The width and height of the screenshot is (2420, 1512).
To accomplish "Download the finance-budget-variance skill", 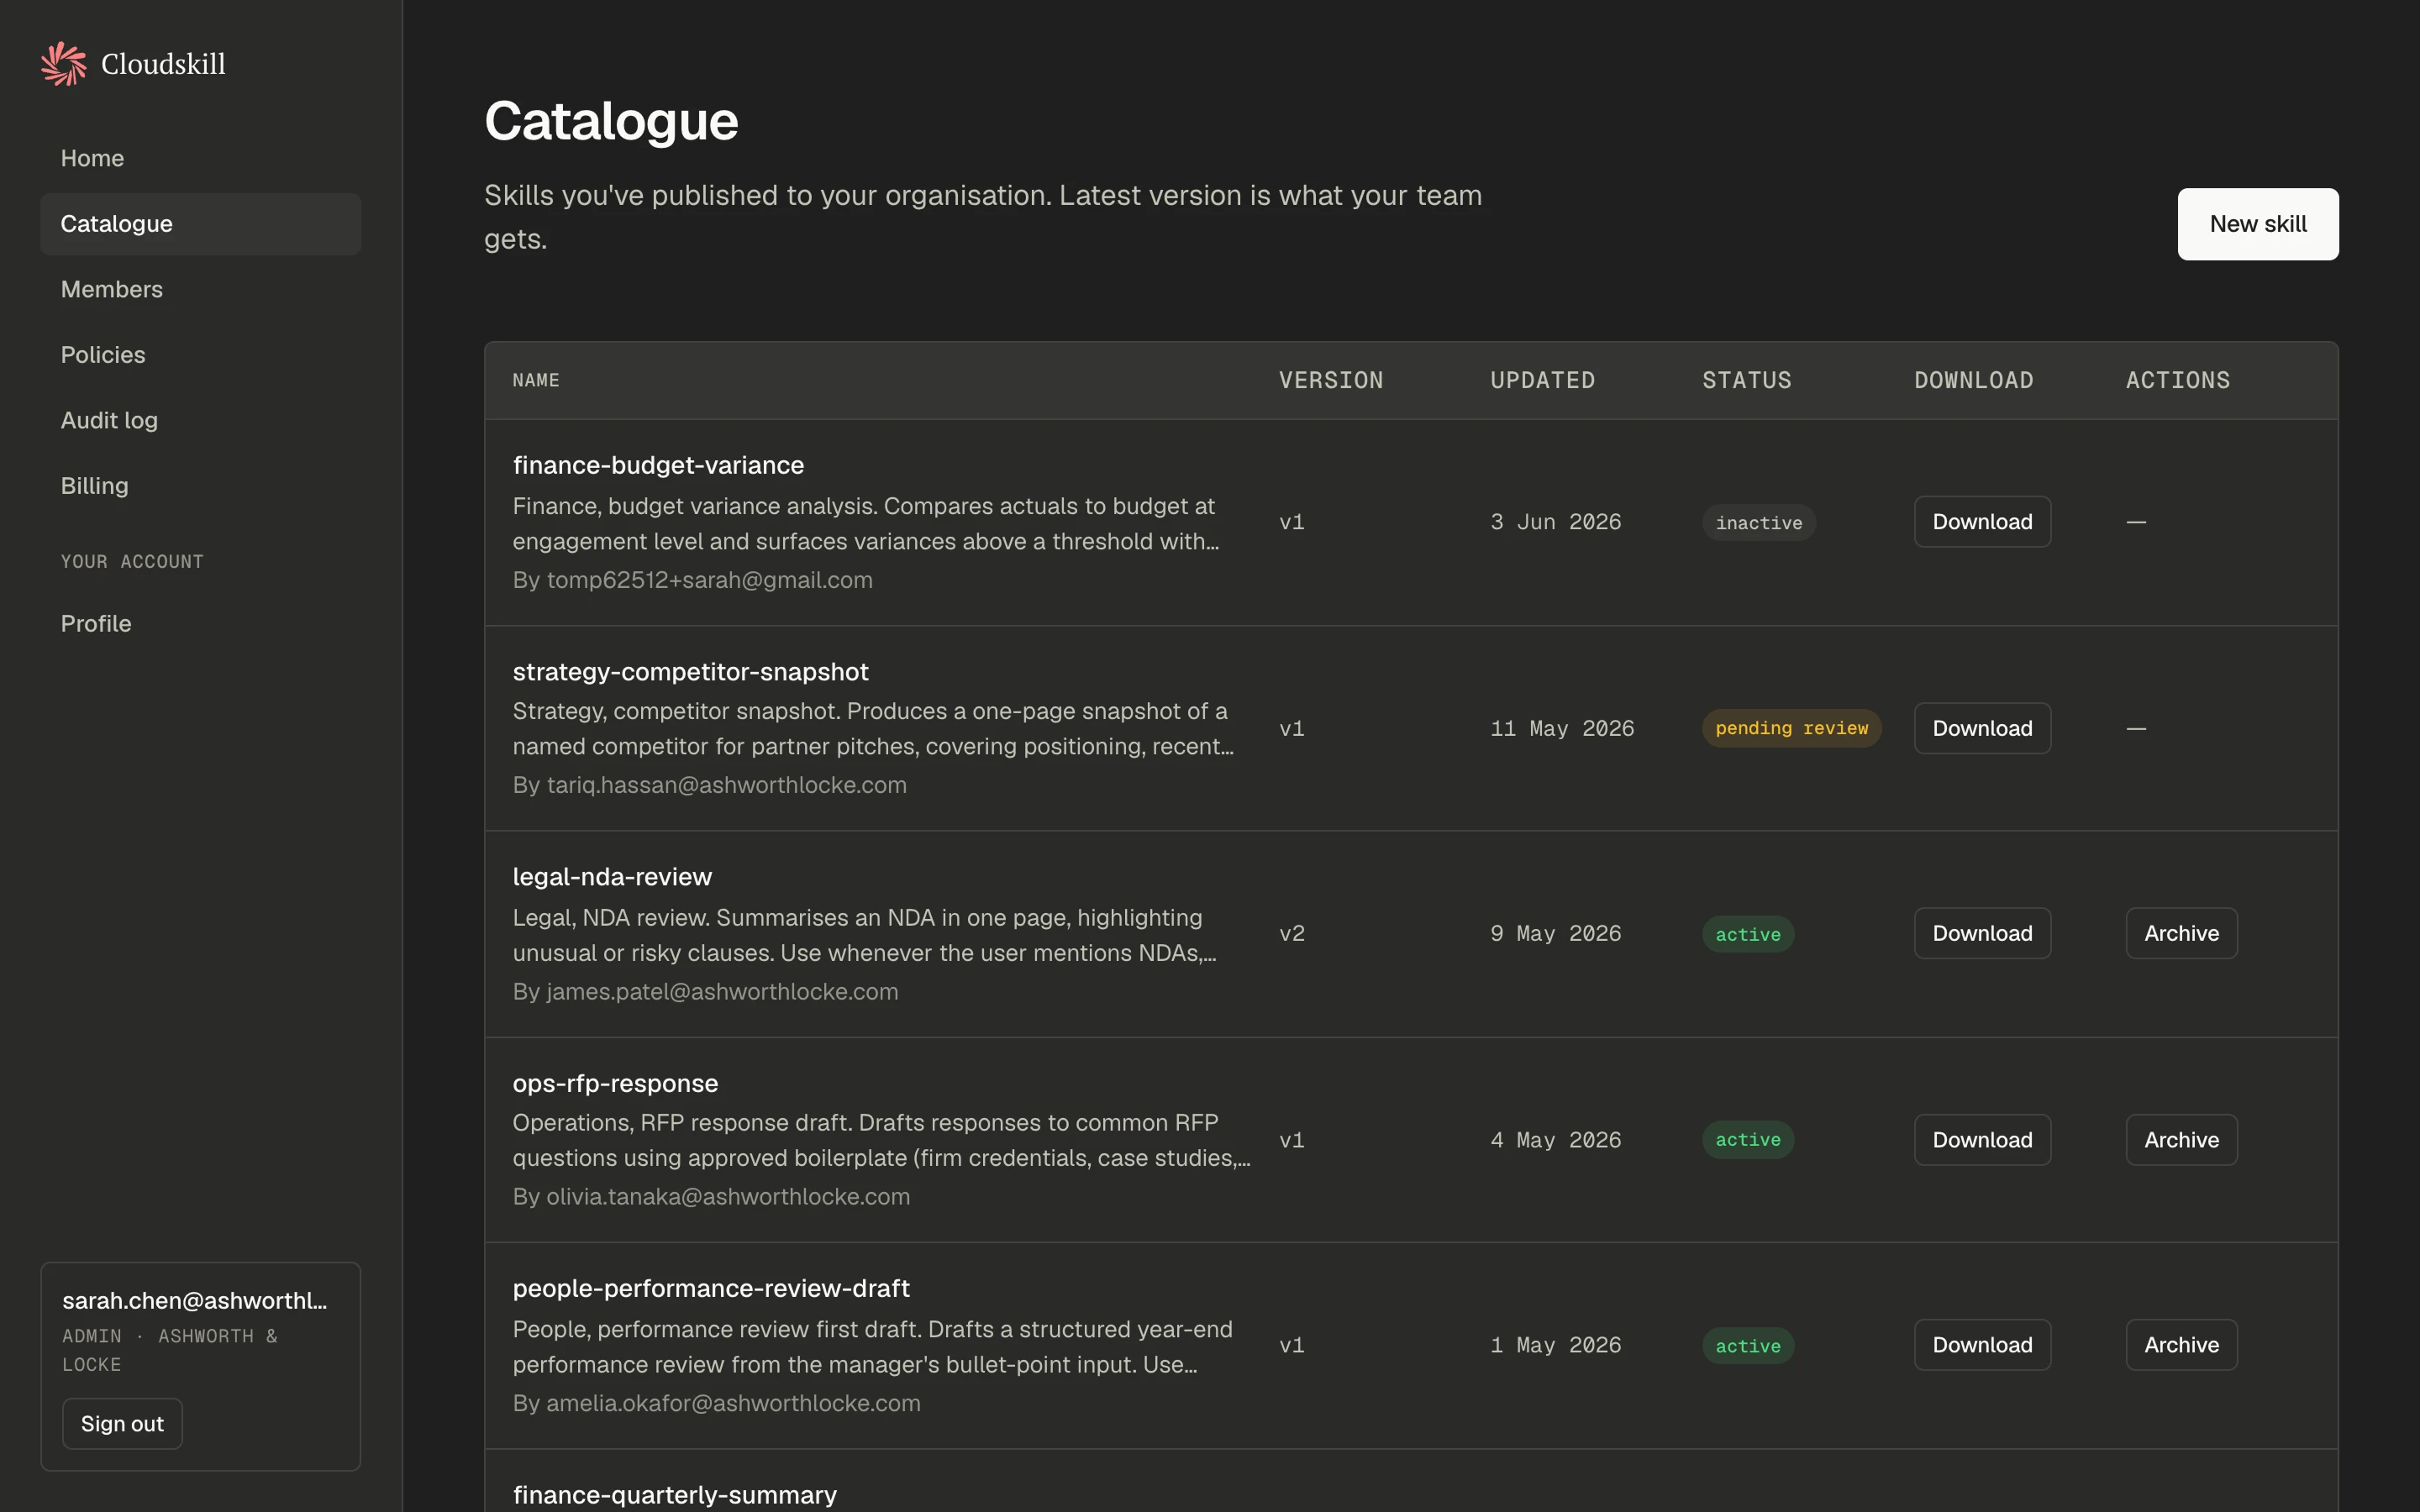I will pos(1982,522).
